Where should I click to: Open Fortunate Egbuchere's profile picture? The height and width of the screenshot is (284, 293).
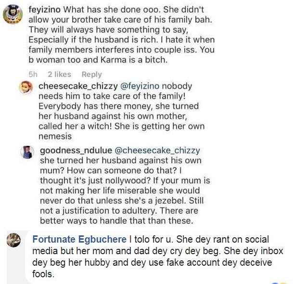click(x=14, y=241)
